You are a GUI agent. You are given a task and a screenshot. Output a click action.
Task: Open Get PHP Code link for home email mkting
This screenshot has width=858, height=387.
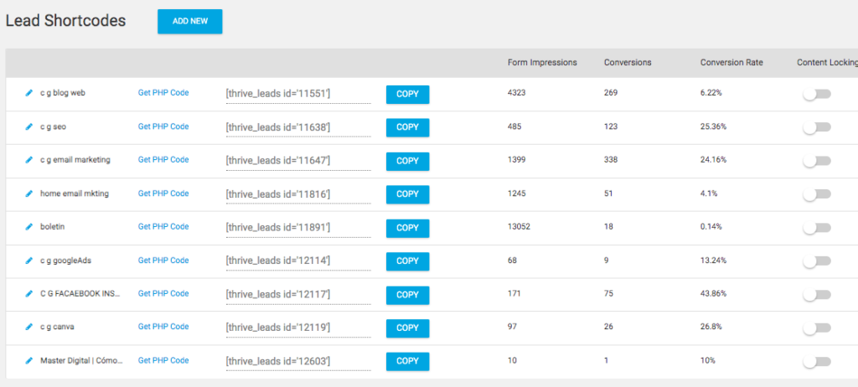tap(163, 193)
